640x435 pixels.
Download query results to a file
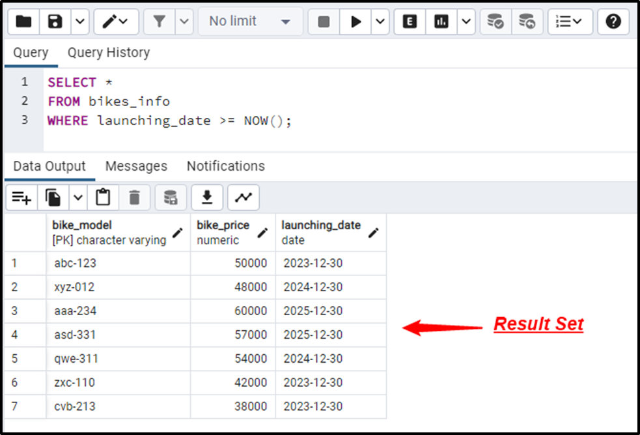tap(207, 197)
